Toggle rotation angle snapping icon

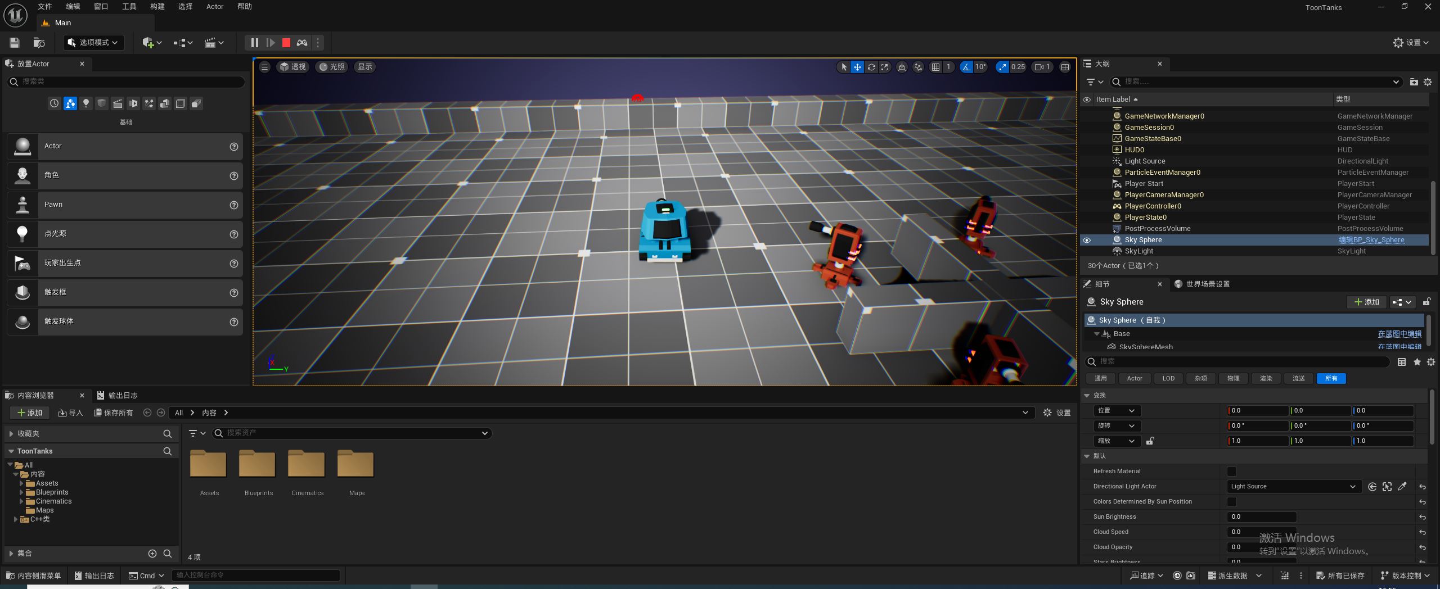(x=966, y=67)
